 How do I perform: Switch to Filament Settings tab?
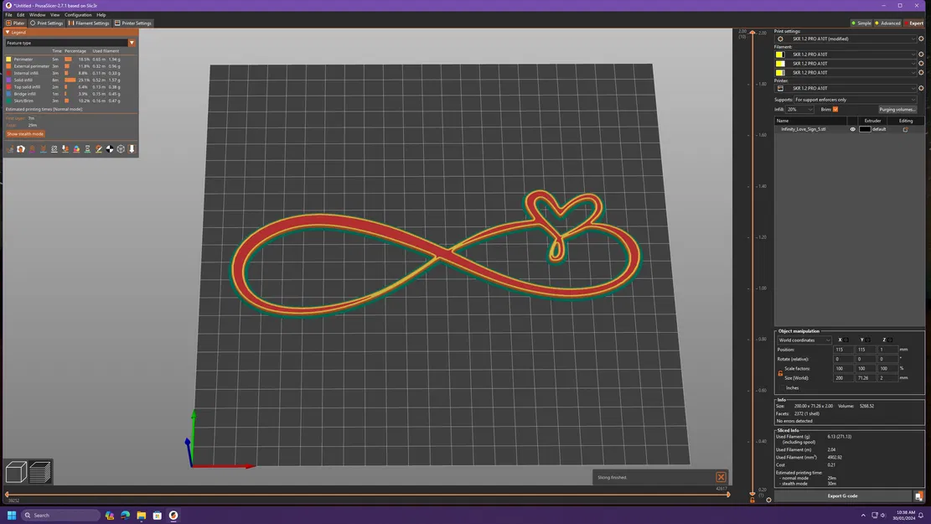coord(89,23)
